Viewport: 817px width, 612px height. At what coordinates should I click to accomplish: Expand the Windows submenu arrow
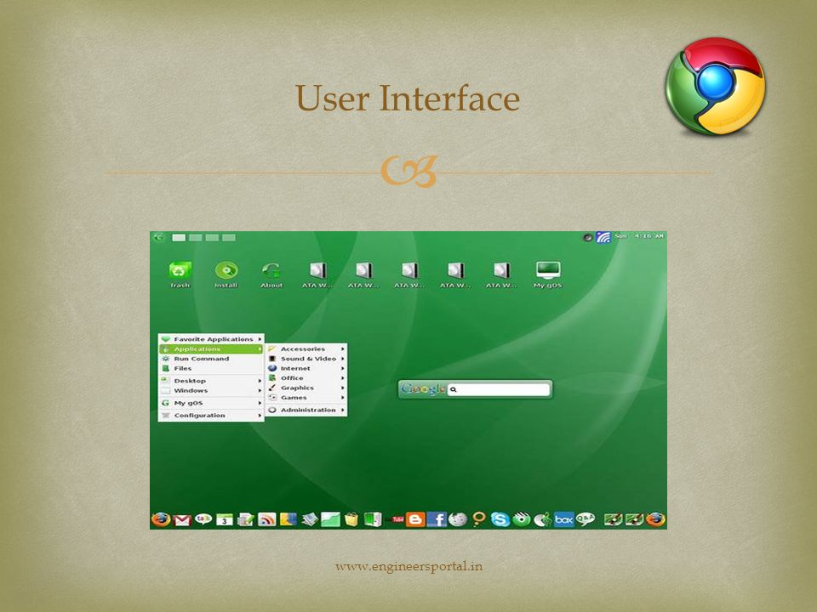(x=260, y=390)
